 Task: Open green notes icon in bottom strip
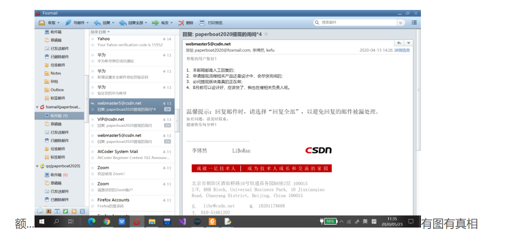pyautogui.click(x=65, y=211)
